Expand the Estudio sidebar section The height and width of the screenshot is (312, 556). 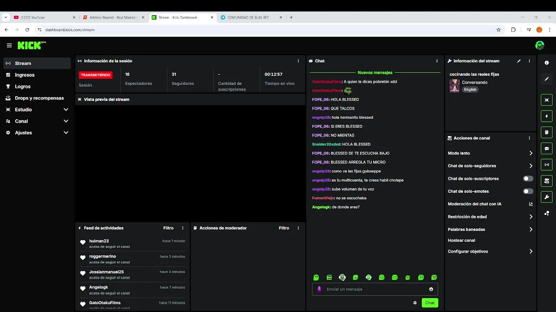(66, 110)
